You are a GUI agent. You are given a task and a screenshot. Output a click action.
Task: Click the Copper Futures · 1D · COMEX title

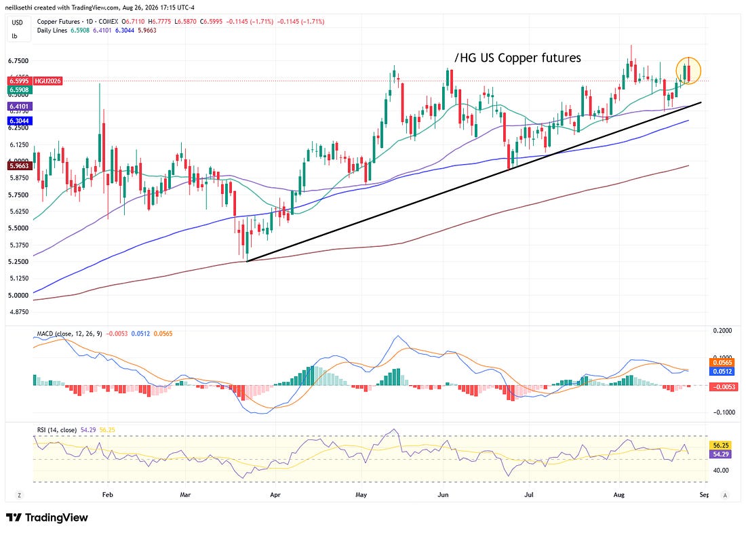[x=77, y=22]
